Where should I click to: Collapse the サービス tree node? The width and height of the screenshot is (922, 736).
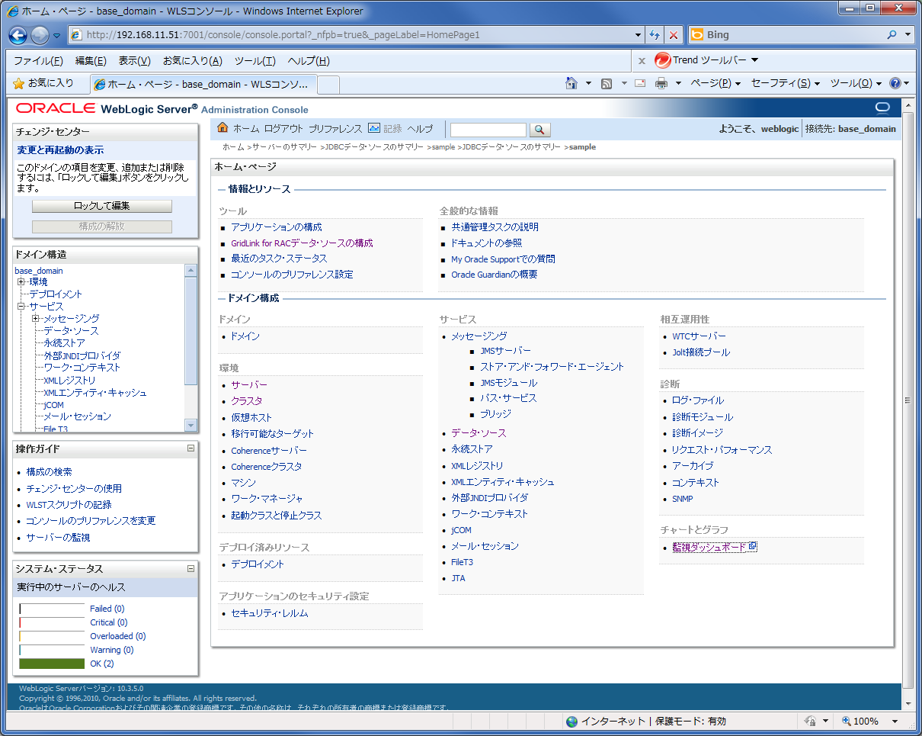(22, 307)
